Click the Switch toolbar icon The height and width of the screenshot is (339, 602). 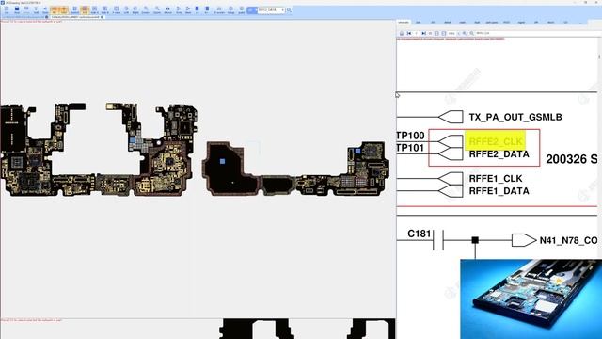75,9
